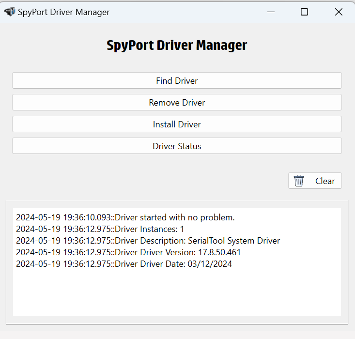This screenshot has height=339, width=355.
Task: Maximize the SpyPort Driver Manager window
Action: (x=304, y=12)
